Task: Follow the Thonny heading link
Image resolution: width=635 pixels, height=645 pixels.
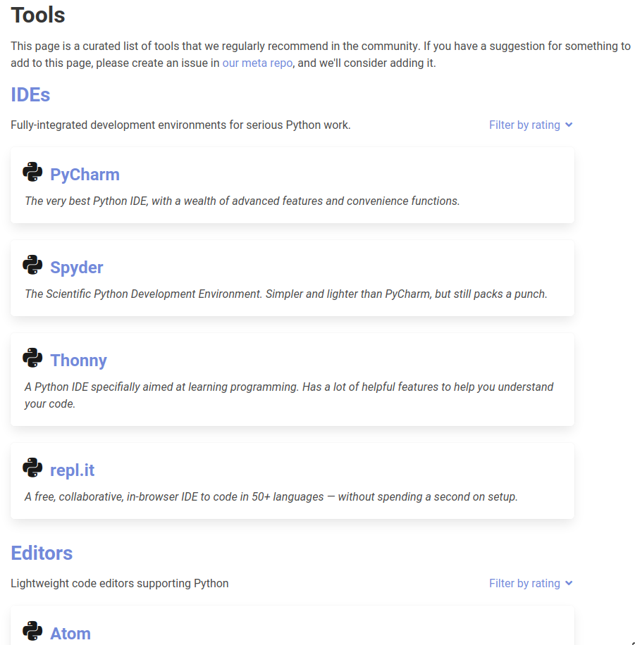Action: (78, 361)
